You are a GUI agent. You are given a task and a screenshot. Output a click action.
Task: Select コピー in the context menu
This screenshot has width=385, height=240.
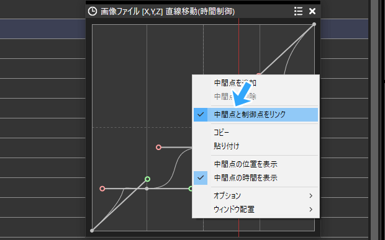point(256,133)
